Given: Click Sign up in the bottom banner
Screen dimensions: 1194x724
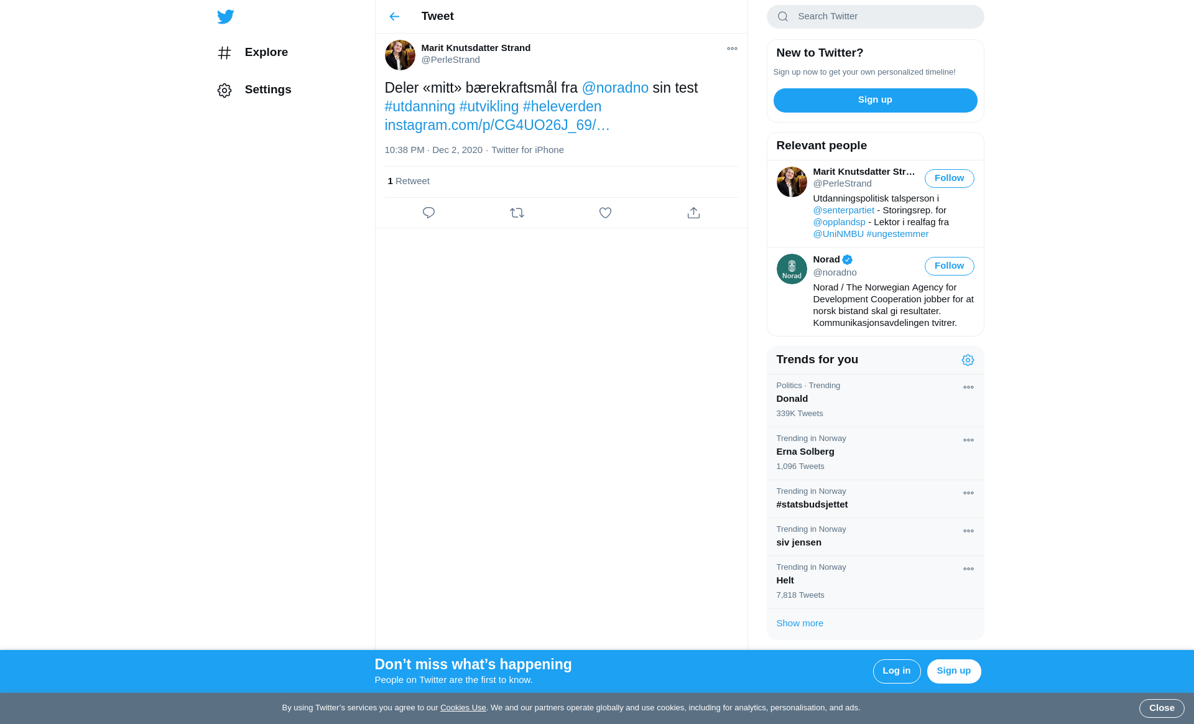Looking at the screenshot, I should [x=953, y=671].
